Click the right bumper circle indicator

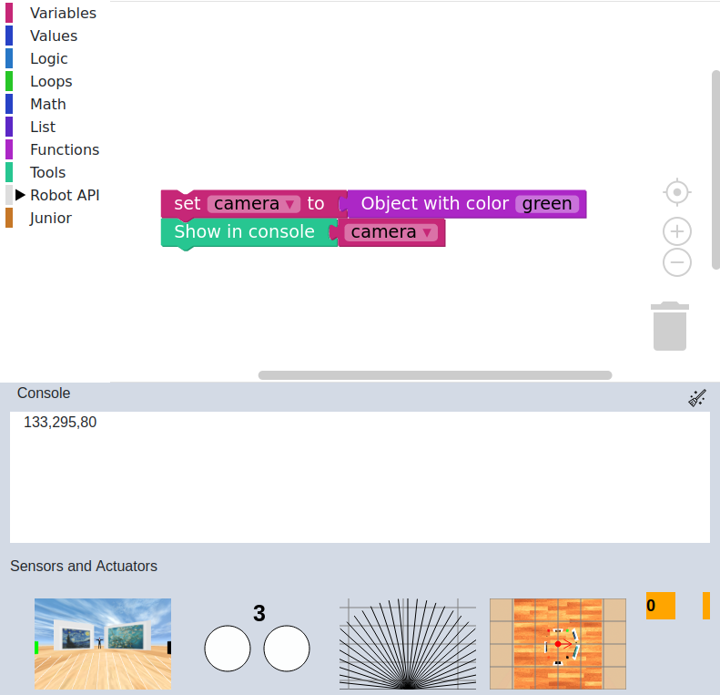pos(287,649)
